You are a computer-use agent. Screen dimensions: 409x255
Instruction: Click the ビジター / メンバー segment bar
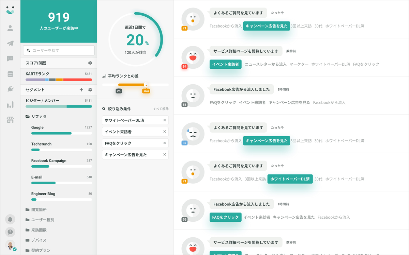[59, 106]
